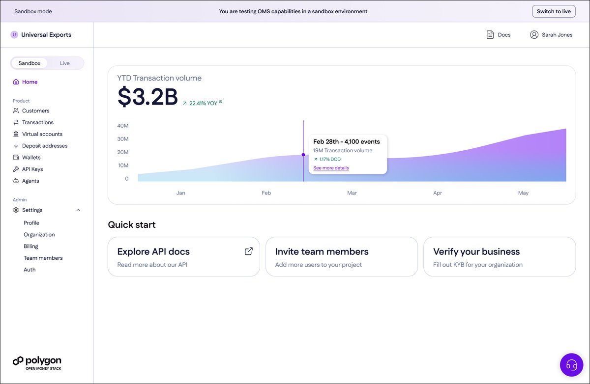Image resolution: width=590 pixels, height=384 pixels.
Task: Open support chat headset button
Action: 571,365
